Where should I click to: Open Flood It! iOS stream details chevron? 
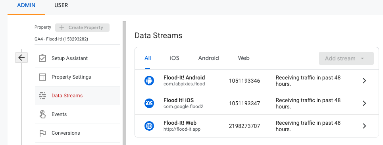pos(364,103)
